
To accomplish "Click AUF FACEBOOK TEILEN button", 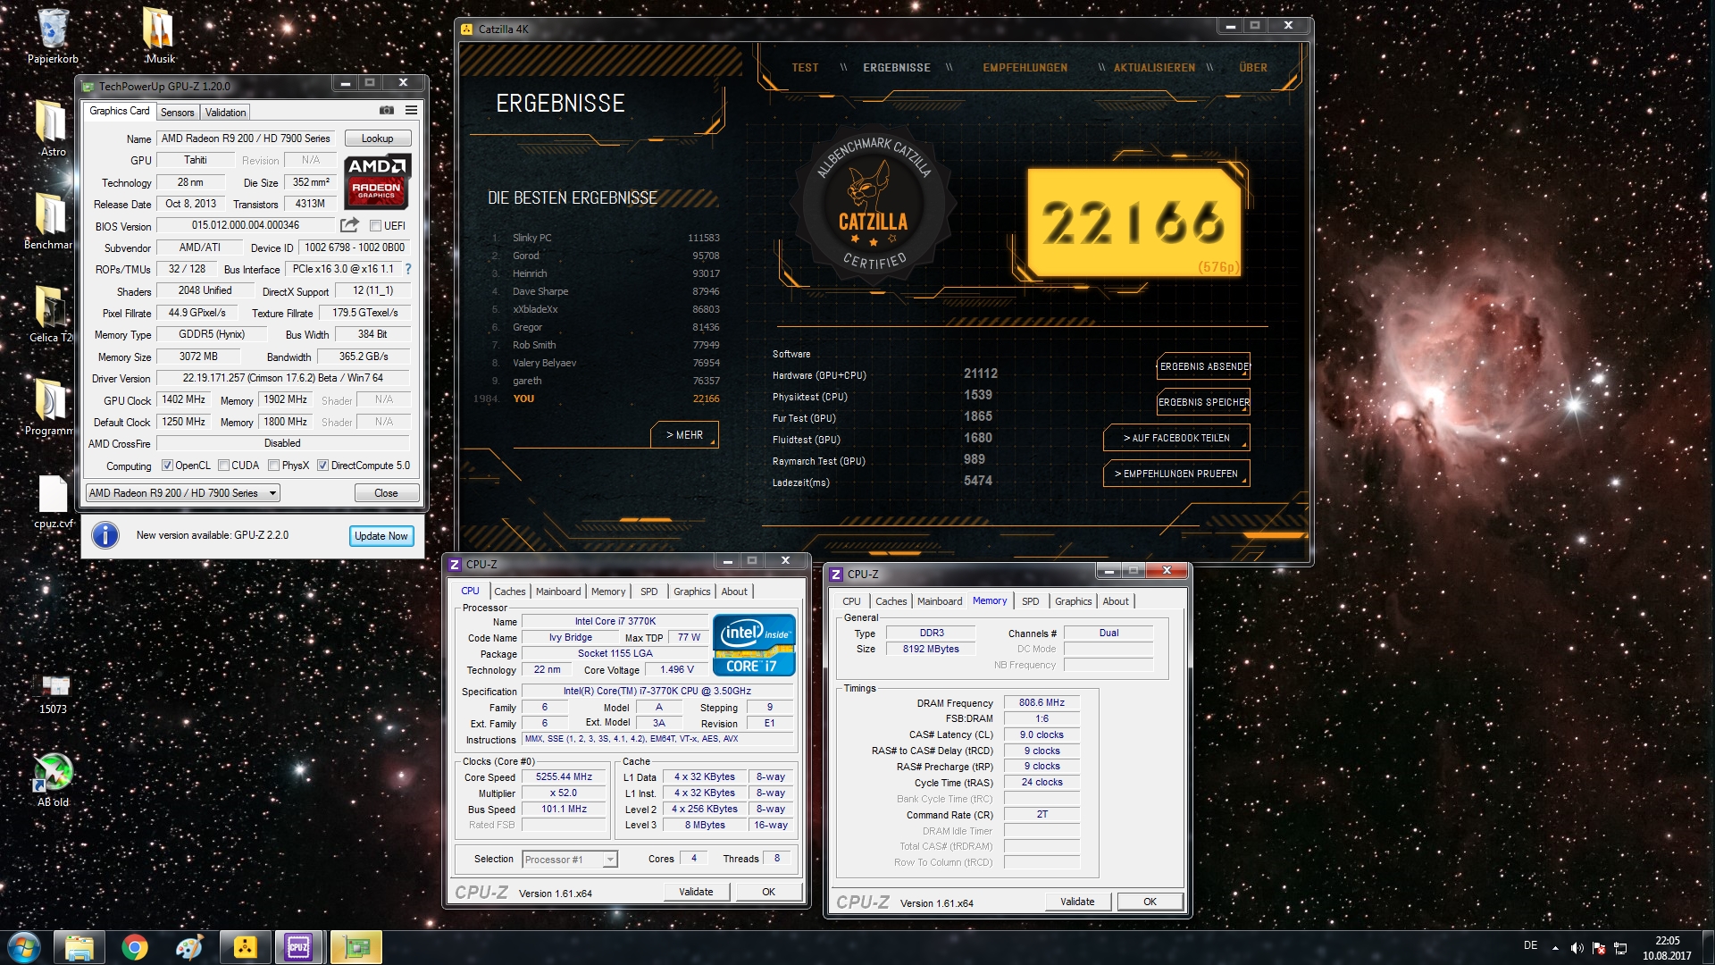I will 1176,439.
